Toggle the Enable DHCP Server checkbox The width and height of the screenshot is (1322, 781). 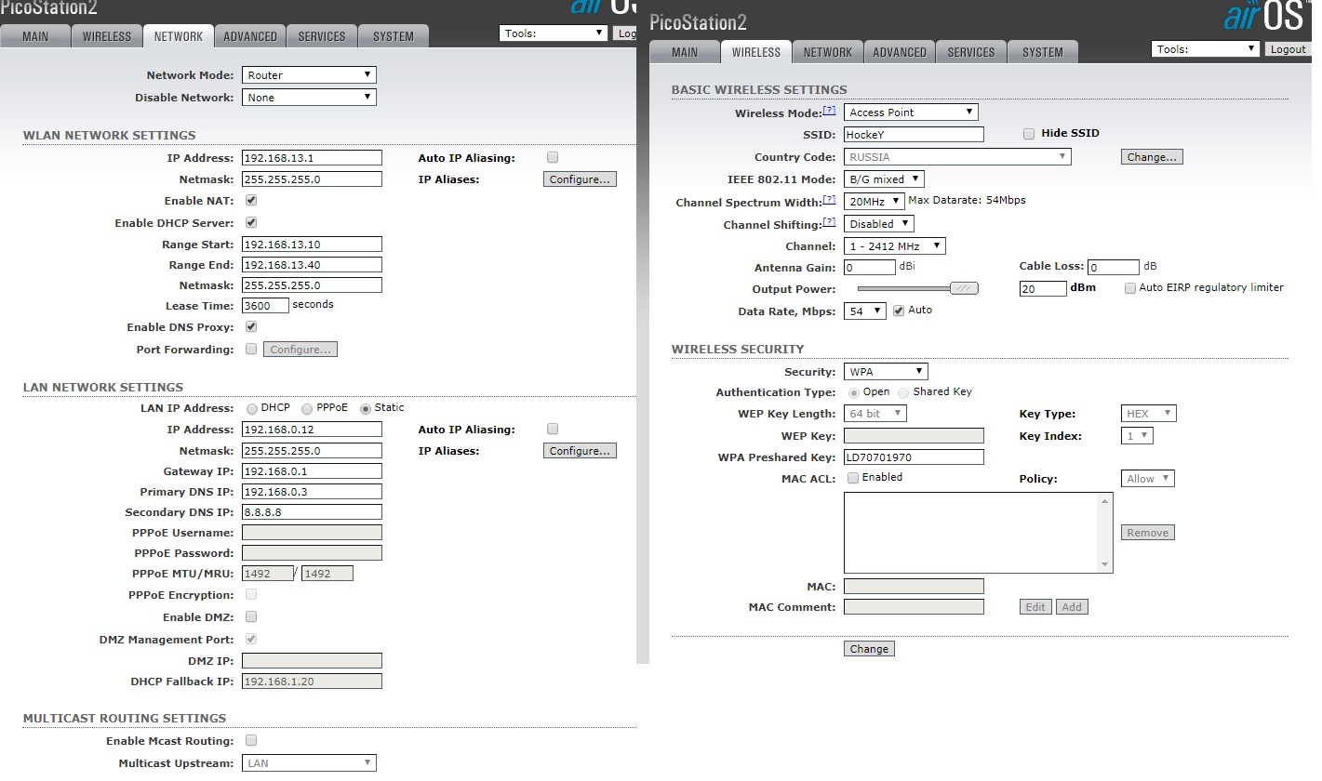click(251, 223)
